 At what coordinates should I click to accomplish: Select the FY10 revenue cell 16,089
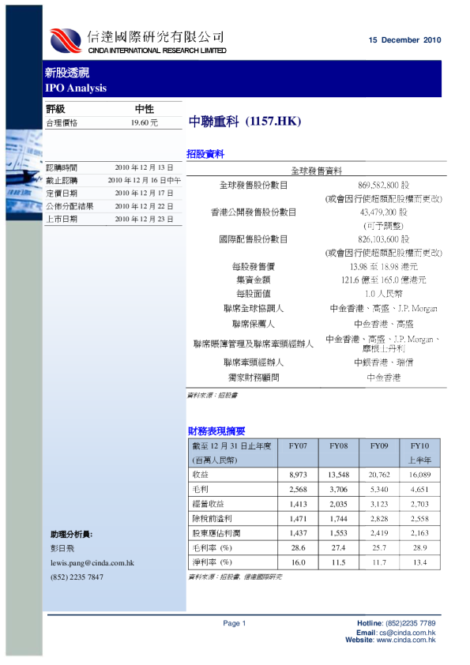point(419,475)
